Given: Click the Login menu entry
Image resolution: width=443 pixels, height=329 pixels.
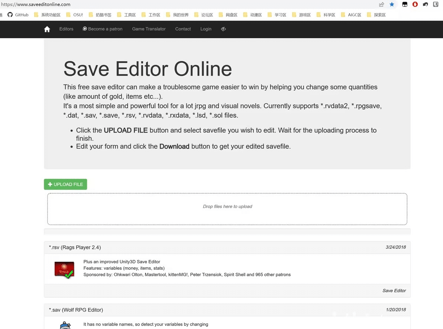Looking at the screenshot, I should pos(206,29).
